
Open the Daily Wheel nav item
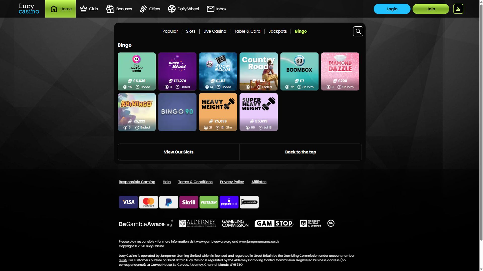pyautogui.click(x=183, y=9)
